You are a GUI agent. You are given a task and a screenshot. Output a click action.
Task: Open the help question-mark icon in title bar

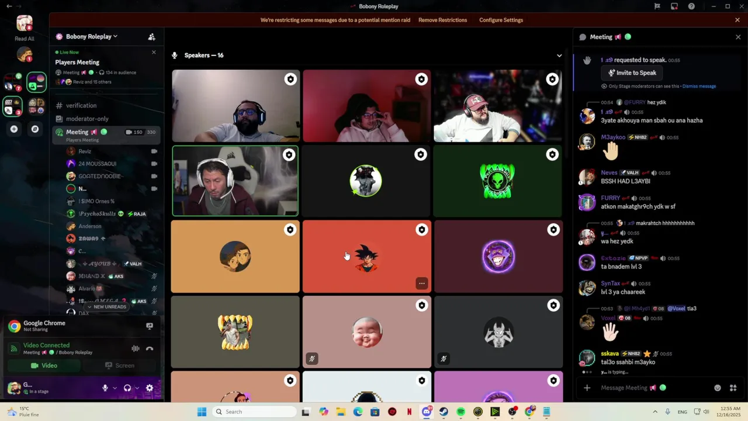click(691, 6)
